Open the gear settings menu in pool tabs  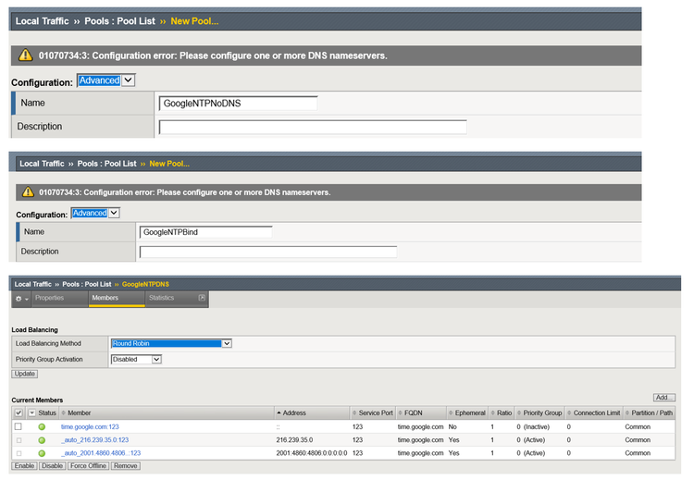tap(19, 299)
